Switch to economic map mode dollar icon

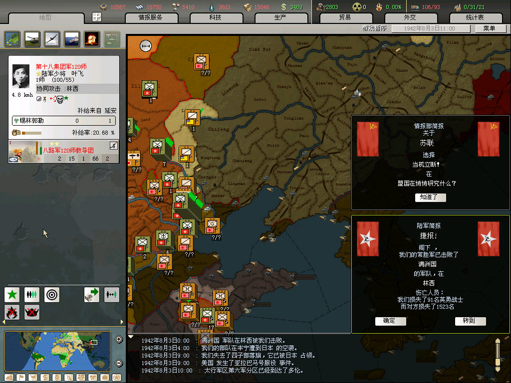click(x=45, y=378)
